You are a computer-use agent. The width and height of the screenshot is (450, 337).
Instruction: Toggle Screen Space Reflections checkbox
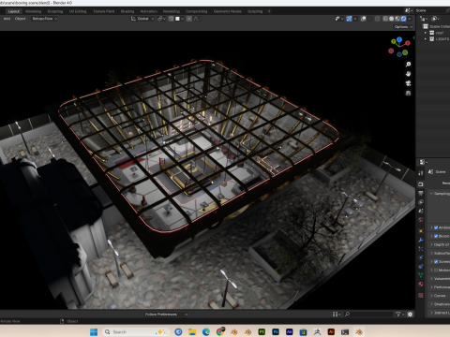[436, 261]
